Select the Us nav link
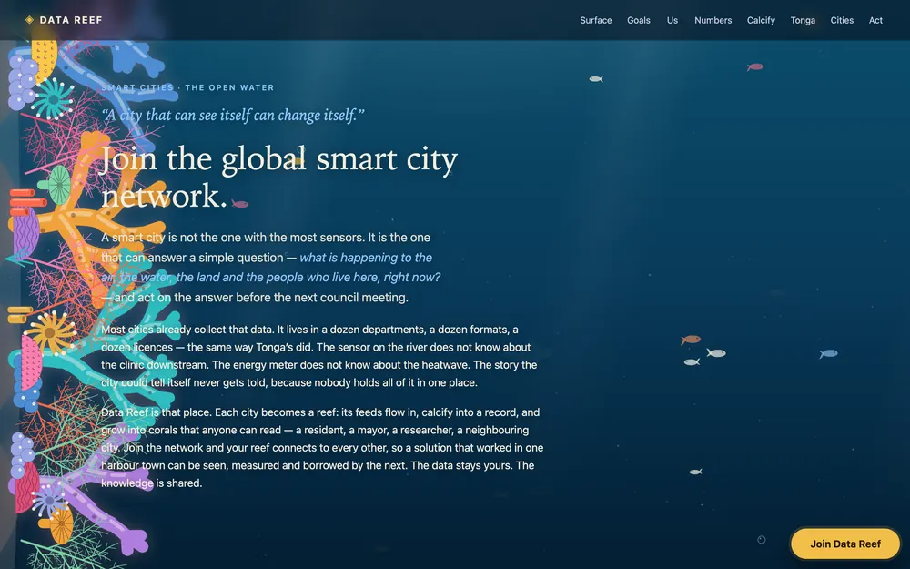This screenshot has height=569, width=910. 672,20
